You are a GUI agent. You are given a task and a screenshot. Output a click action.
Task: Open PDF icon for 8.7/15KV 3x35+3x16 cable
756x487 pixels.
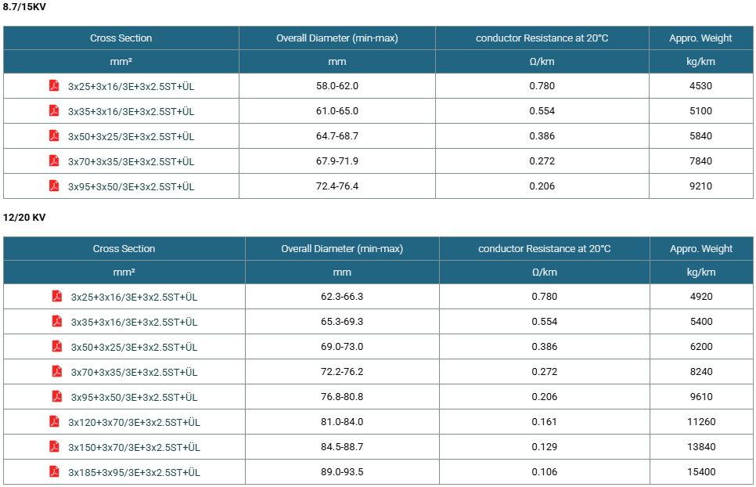[54, 110]
